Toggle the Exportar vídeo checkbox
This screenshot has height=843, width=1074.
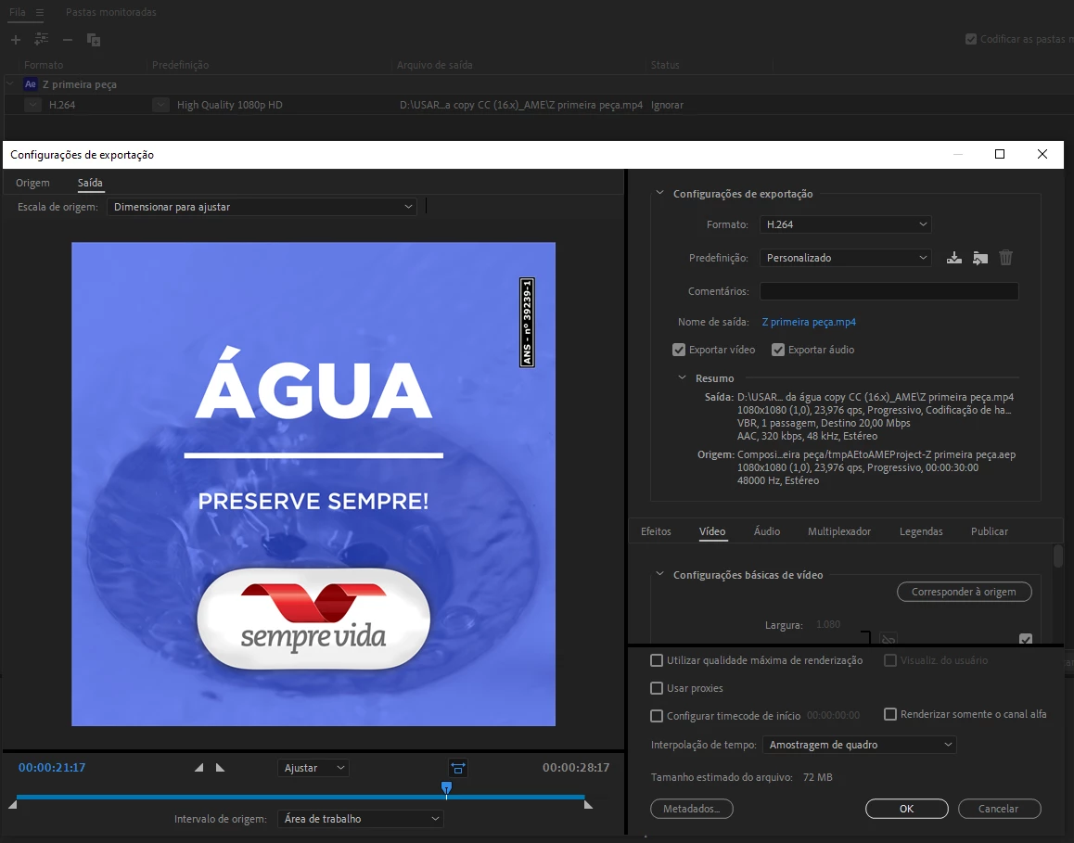[679, 350]
